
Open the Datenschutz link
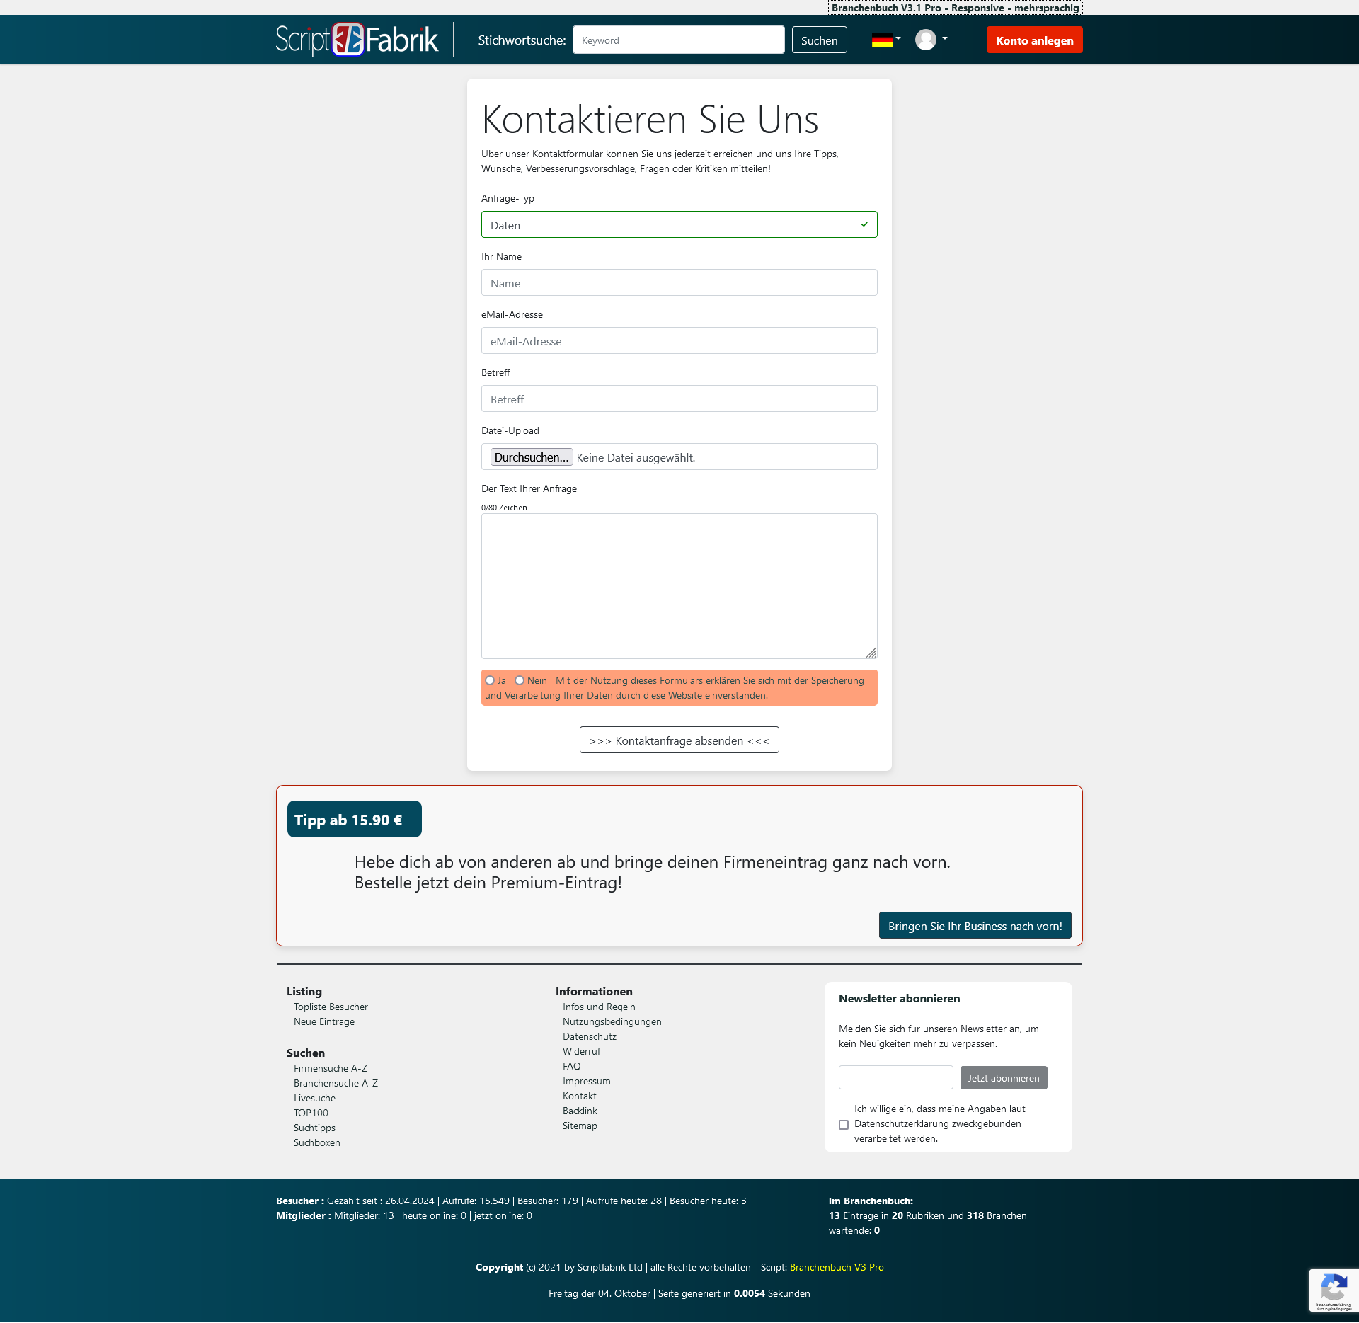click(x=589, y=1037)
